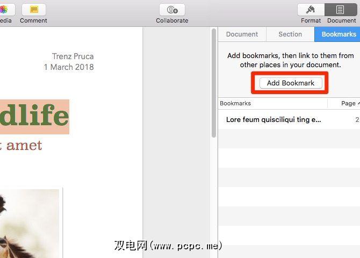The width and height of the screenshot is (360, 258).
Task: Open the Comment toolbar icon
Action: (x=34, y=10)
